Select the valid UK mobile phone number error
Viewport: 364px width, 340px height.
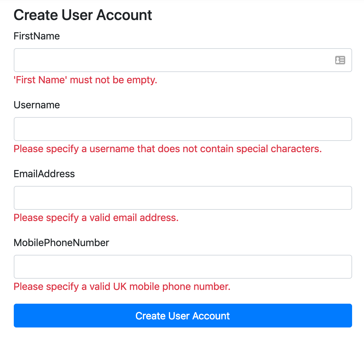click(x=122, y=287)
